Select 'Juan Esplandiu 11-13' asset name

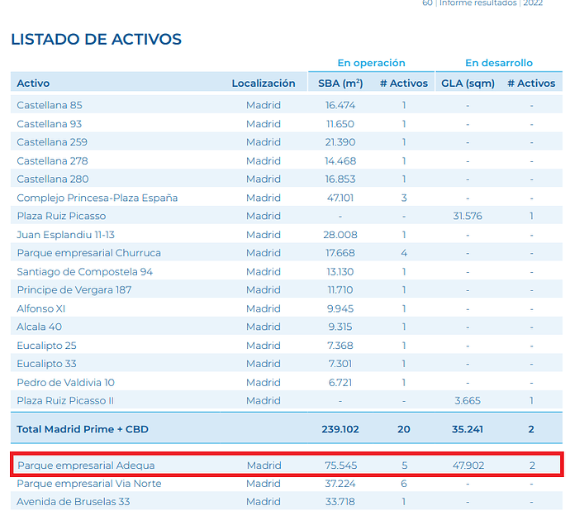[65, 235]
